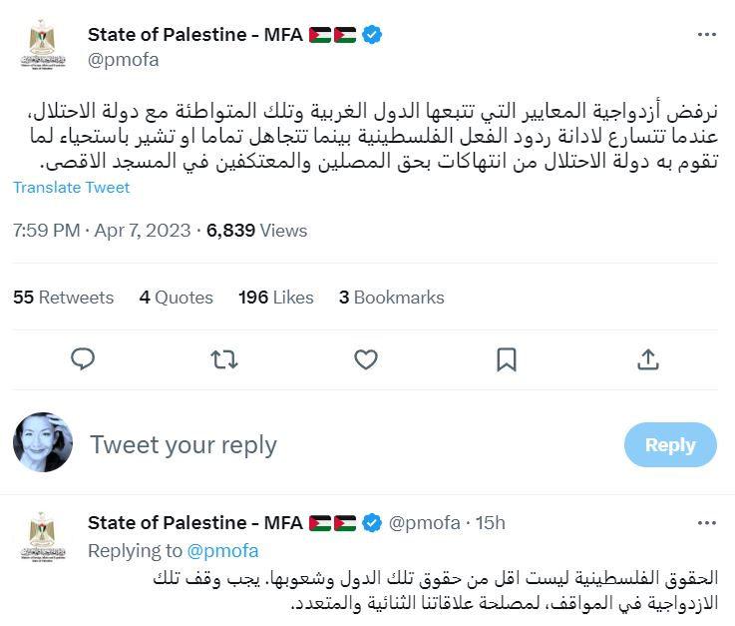View the 55 Retweets list
This screenshot has height=626, width=735.
[63, 298]
